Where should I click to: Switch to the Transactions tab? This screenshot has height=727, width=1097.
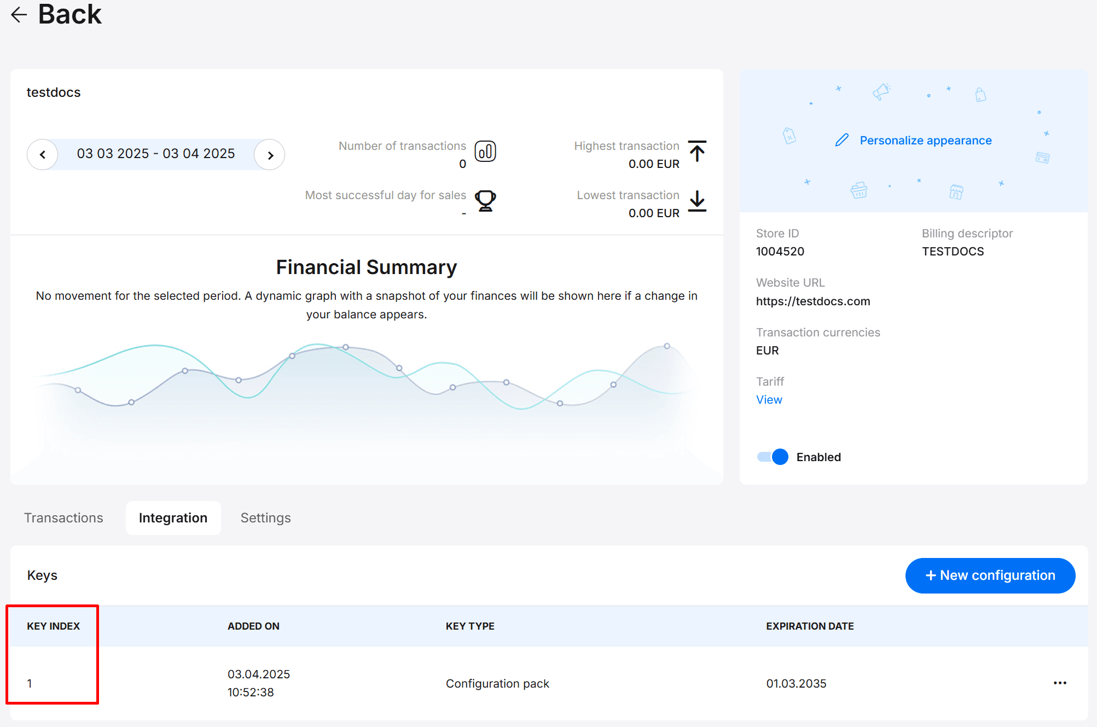63,518
